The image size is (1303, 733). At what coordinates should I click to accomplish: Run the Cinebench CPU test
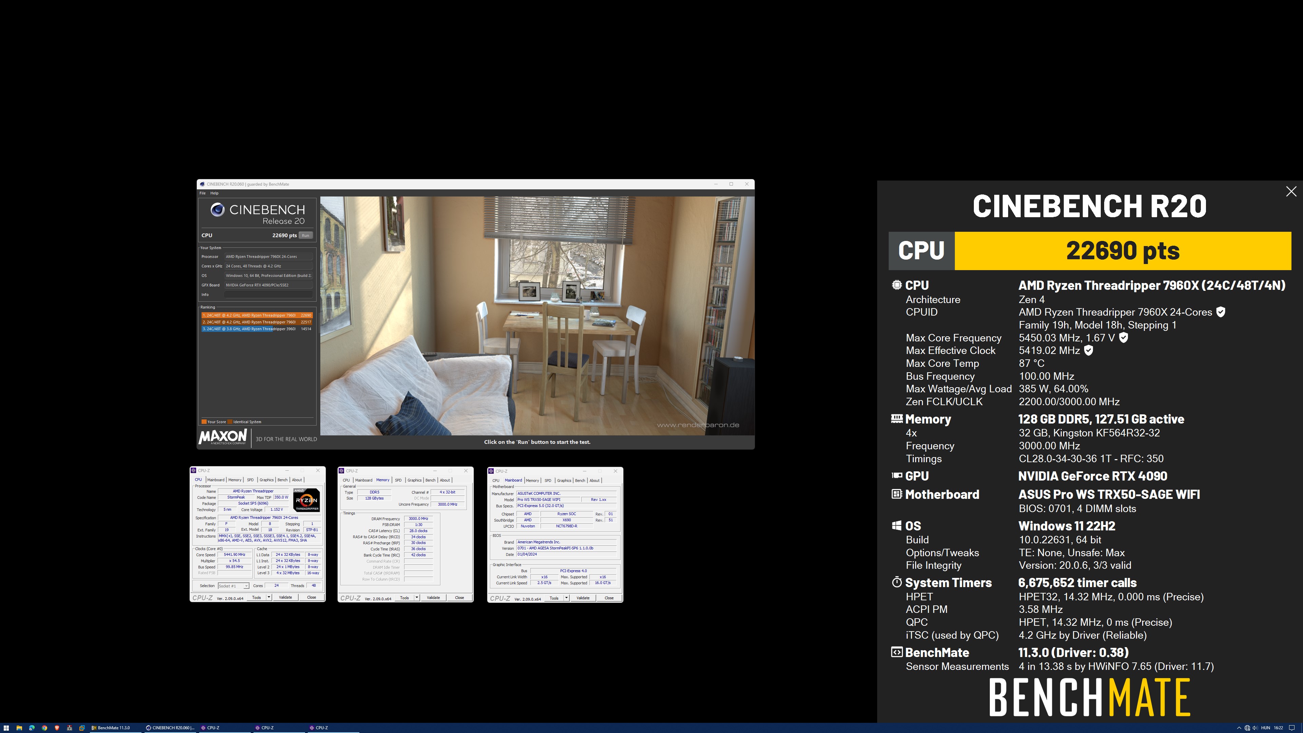(305, 235)
